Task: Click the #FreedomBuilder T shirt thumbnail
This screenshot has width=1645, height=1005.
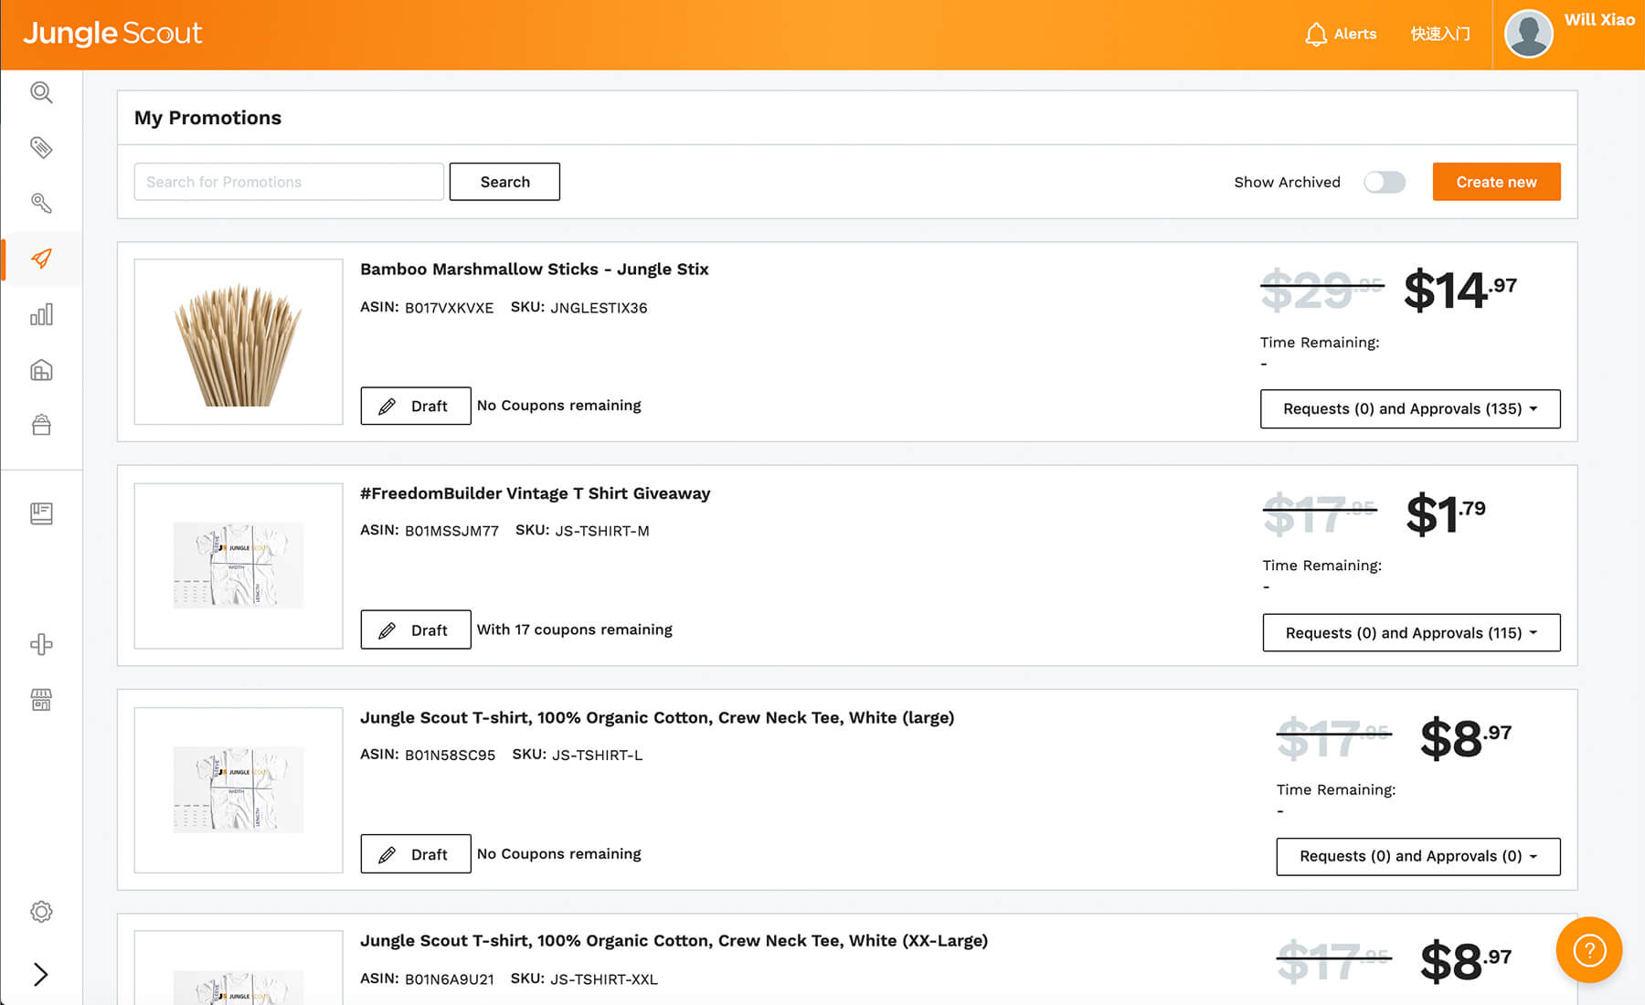Action: coord(239,566)
